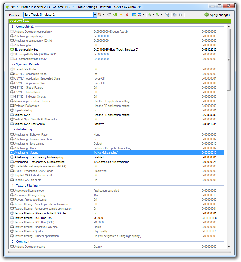Open dropdown arrow next to import icon
This screenshot has height=262, width=241.
[x=161, y=15]
